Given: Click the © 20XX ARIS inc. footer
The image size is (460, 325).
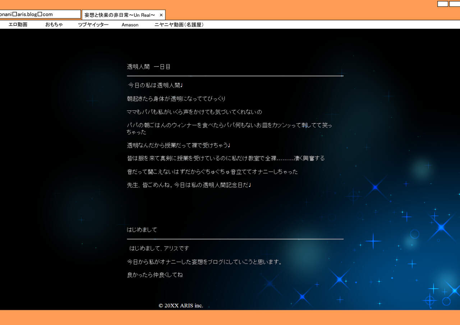Looking at the screenshot, I should click(181, 306).
